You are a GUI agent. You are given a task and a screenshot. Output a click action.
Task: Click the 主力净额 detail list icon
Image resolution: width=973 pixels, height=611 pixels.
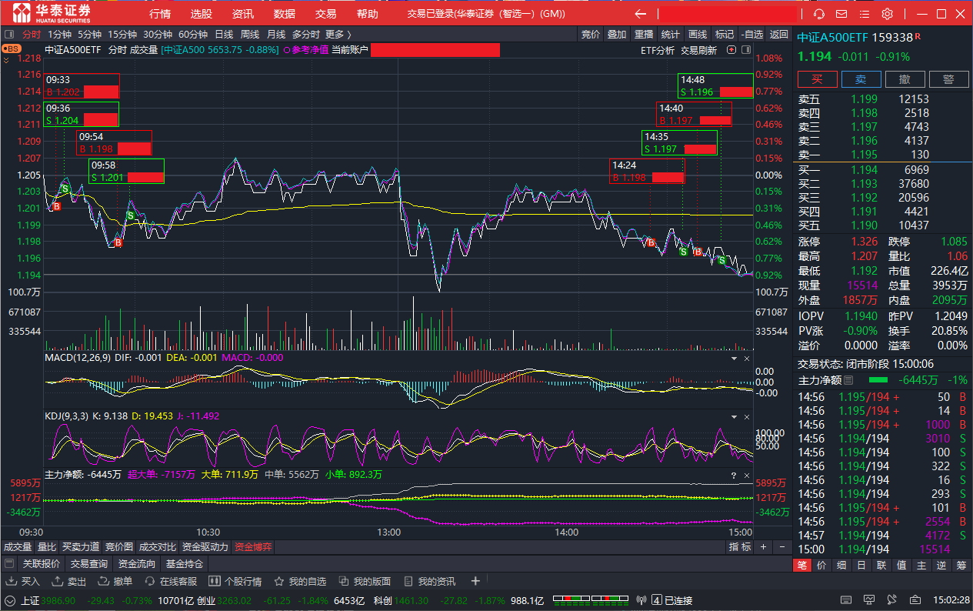pos(848,380)
